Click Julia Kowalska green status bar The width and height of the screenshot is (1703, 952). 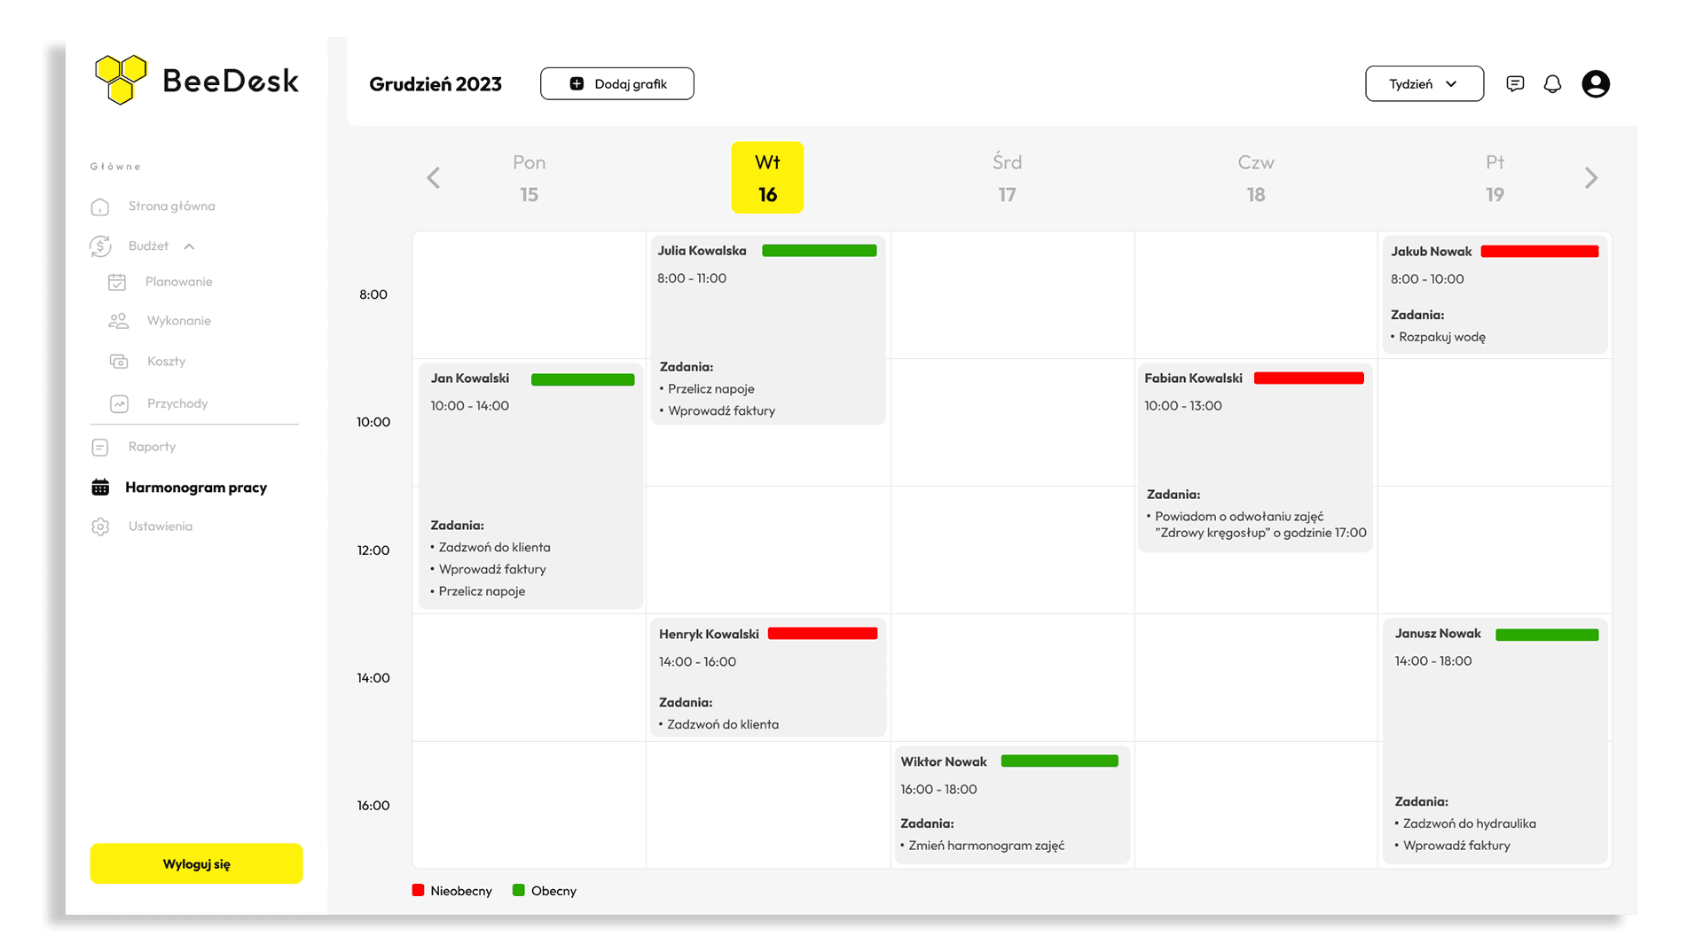click(x=819, y=251)
